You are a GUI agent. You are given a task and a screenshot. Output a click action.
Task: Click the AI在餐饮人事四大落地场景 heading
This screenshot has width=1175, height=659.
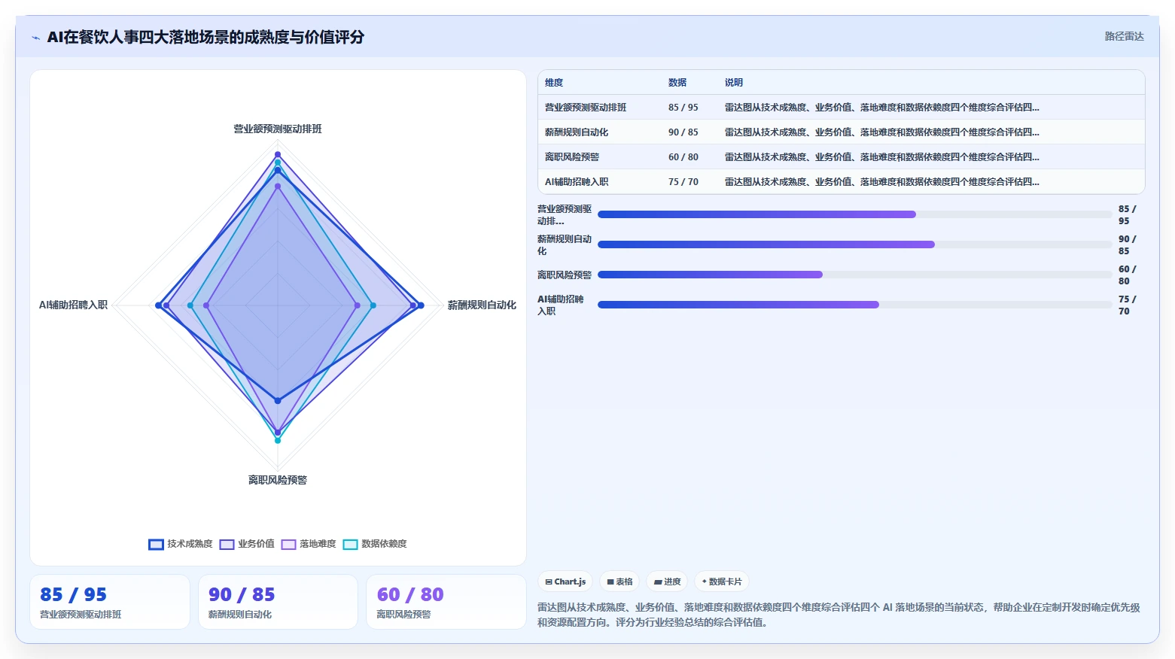point(205,37)
